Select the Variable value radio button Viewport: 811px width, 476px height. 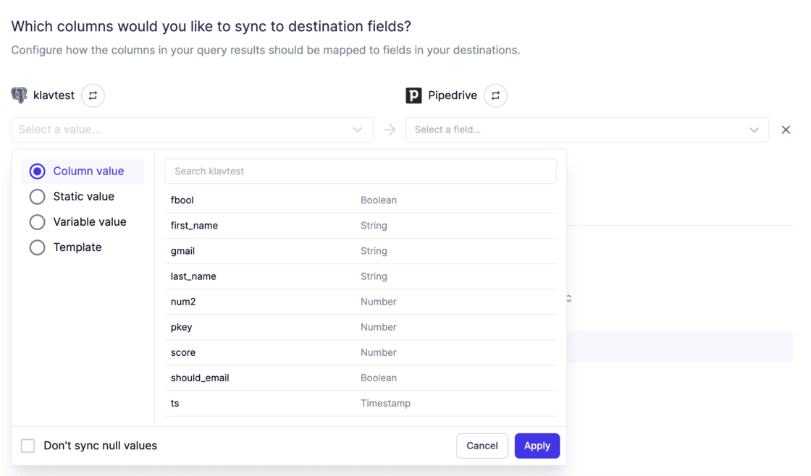[37, 221]
